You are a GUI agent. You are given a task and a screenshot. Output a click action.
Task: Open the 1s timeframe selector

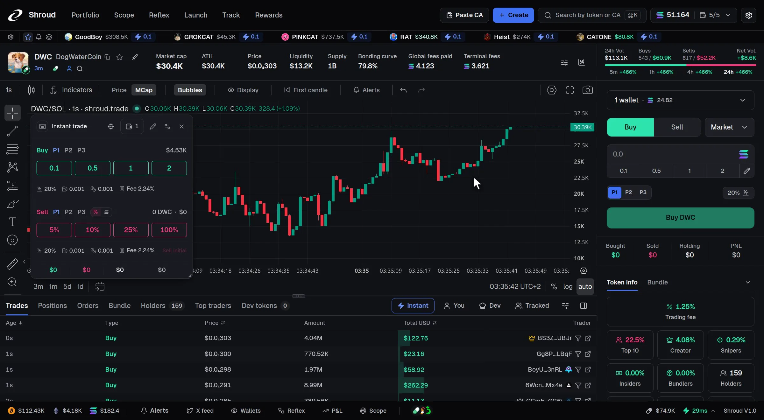point(9,90)
